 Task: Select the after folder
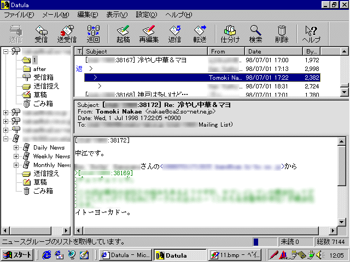(39, 69)
